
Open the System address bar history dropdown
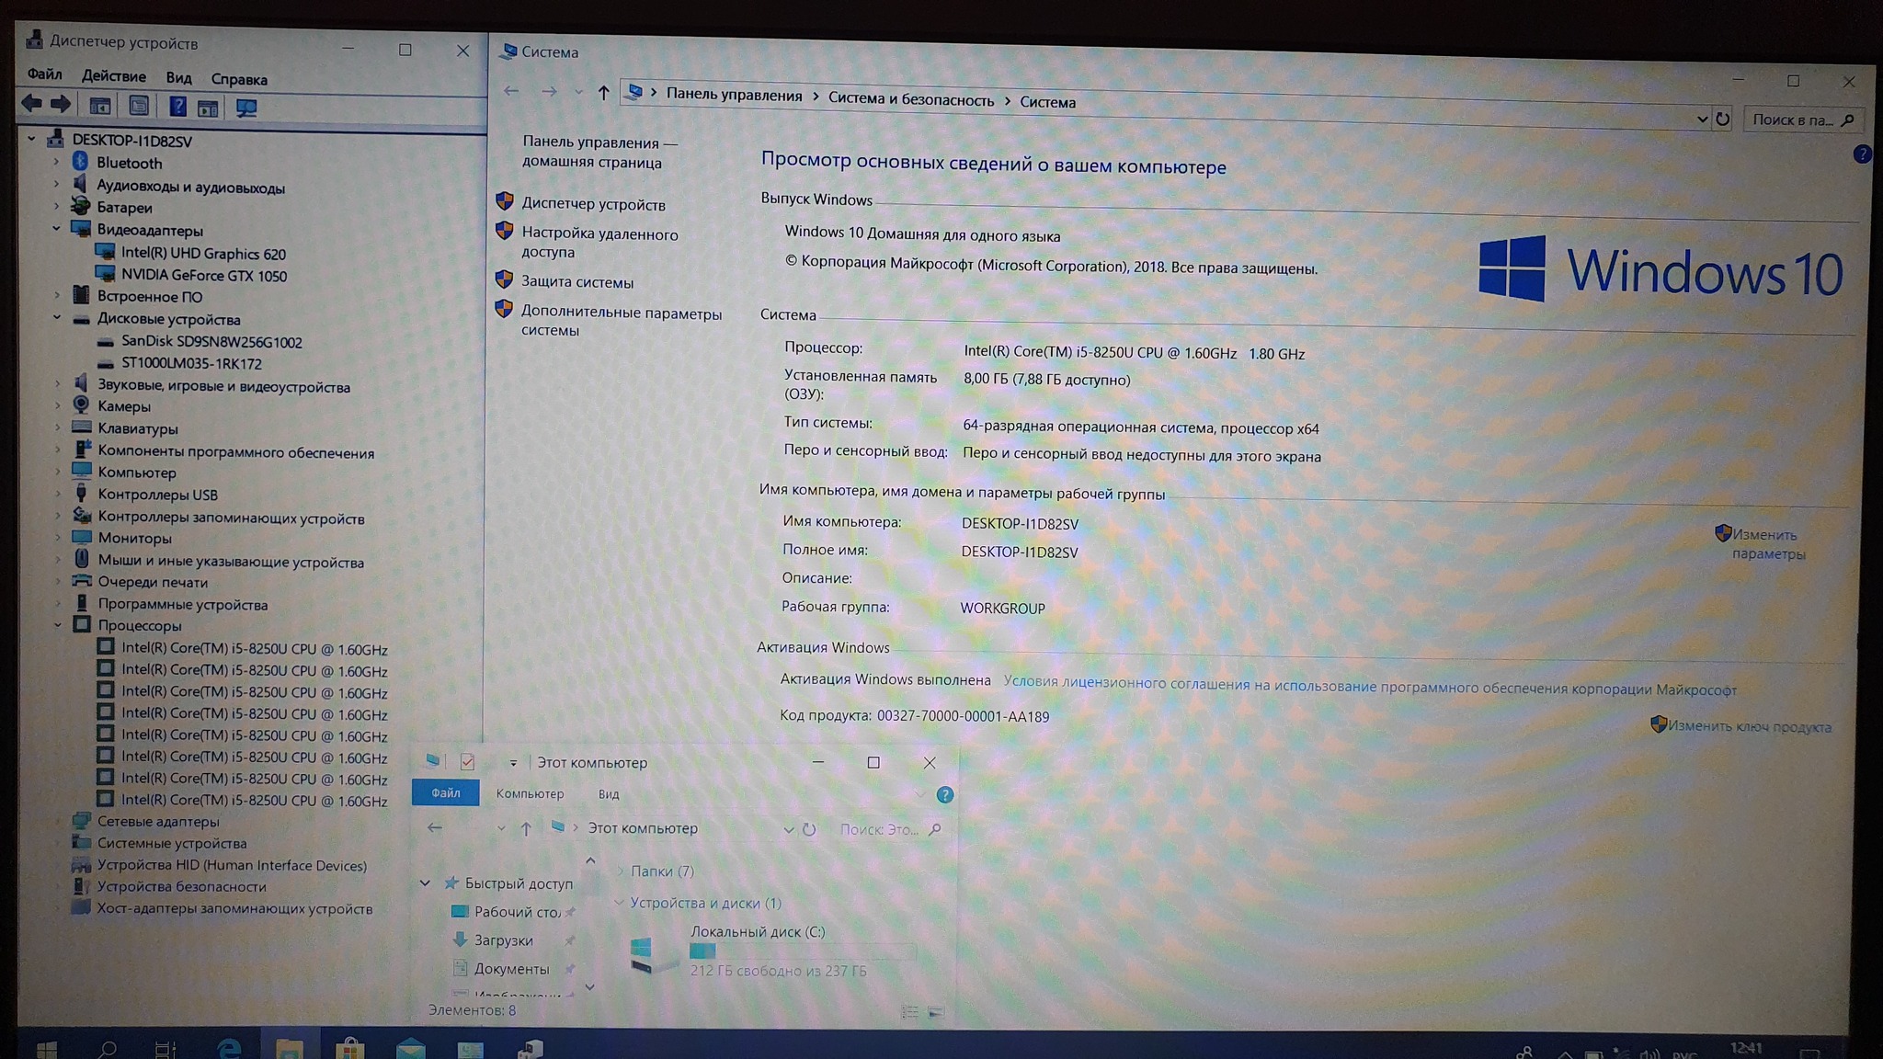point(1701,119)
